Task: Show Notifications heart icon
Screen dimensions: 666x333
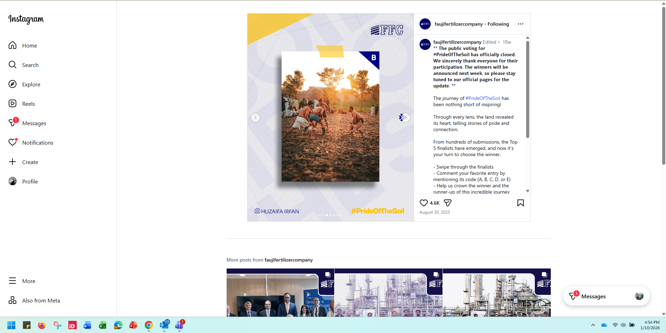Action: tap(12, 142)
